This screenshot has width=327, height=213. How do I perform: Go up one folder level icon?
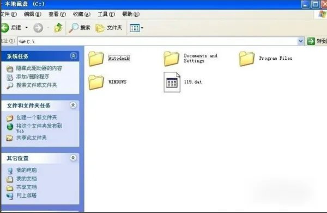[x=58, y=28]
